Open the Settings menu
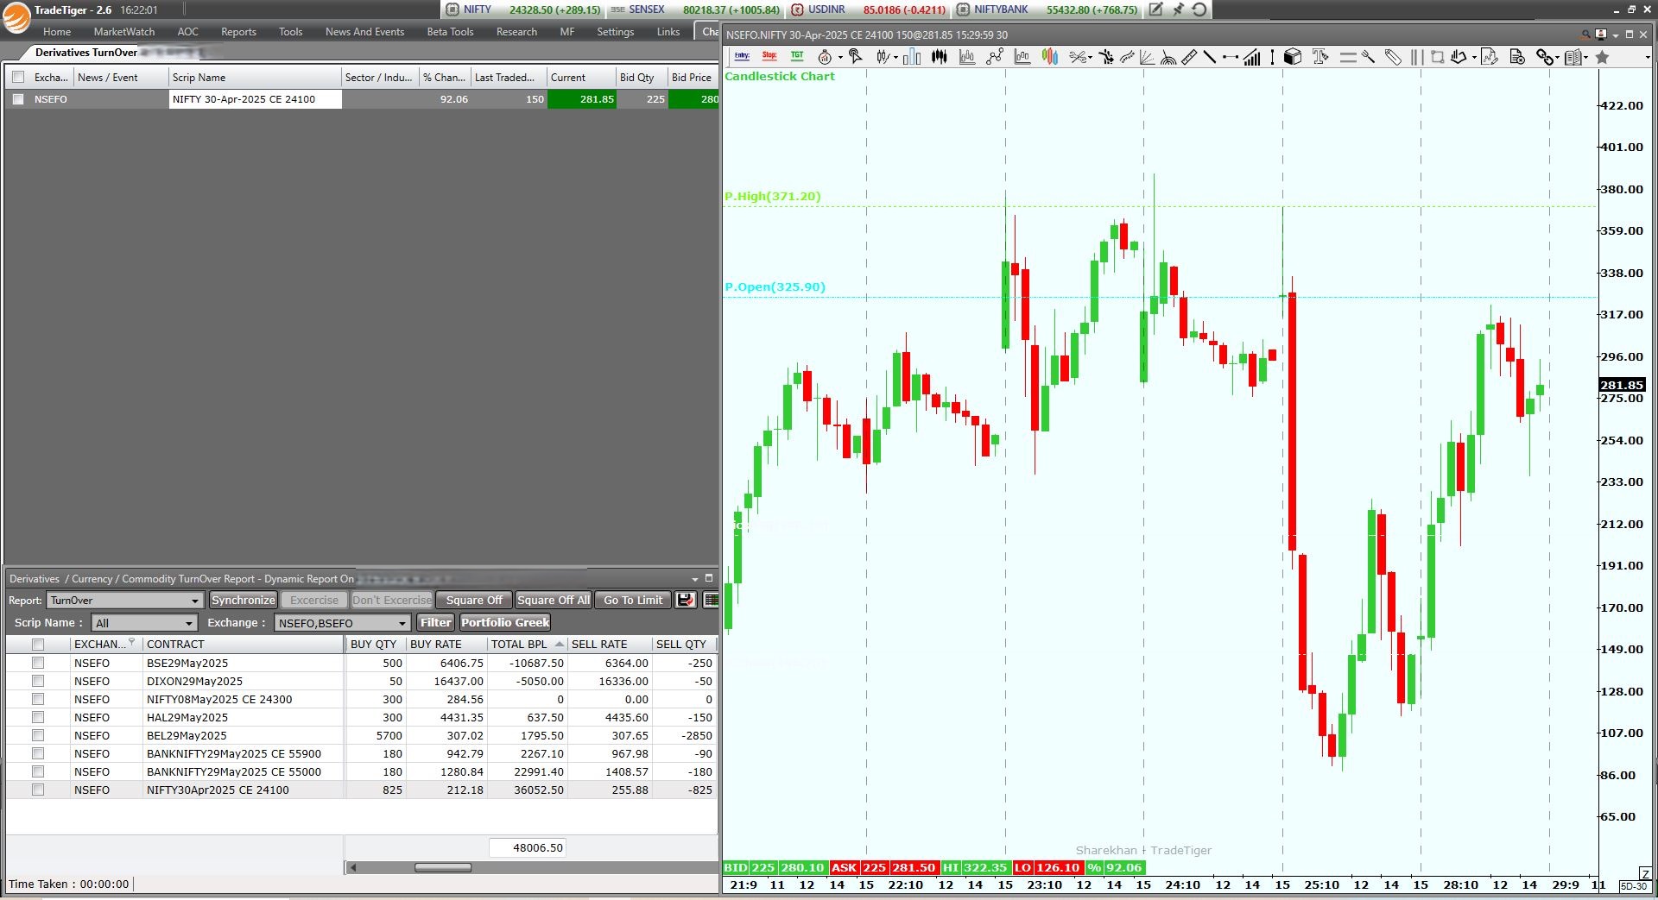Screen dimensions: 1658x900 615,32
